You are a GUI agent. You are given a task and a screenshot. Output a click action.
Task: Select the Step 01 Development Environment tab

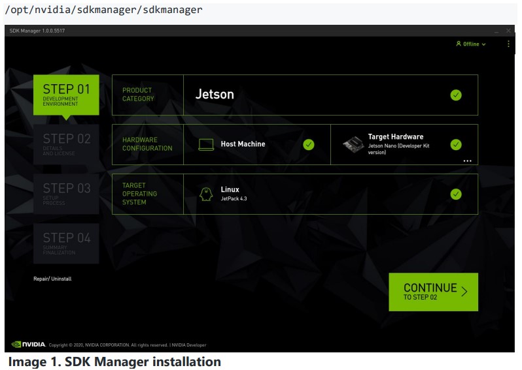(66, 95)
